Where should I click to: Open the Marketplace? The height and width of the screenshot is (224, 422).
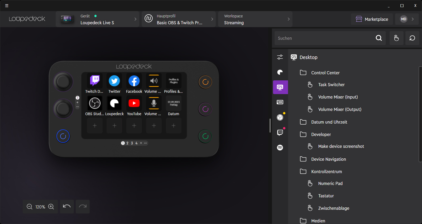(x=372, y=19)
